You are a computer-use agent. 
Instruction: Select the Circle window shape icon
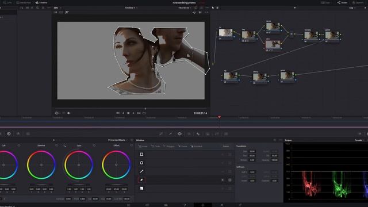[x=141, y=163]
